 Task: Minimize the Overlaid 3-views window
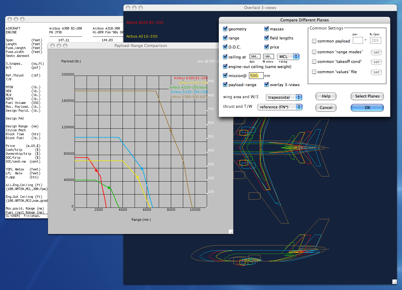134,8
